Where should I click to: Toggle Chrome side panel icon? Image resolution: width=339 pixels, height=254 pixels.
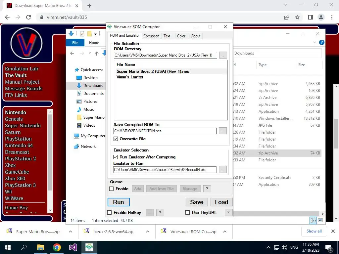click(311, 17)
